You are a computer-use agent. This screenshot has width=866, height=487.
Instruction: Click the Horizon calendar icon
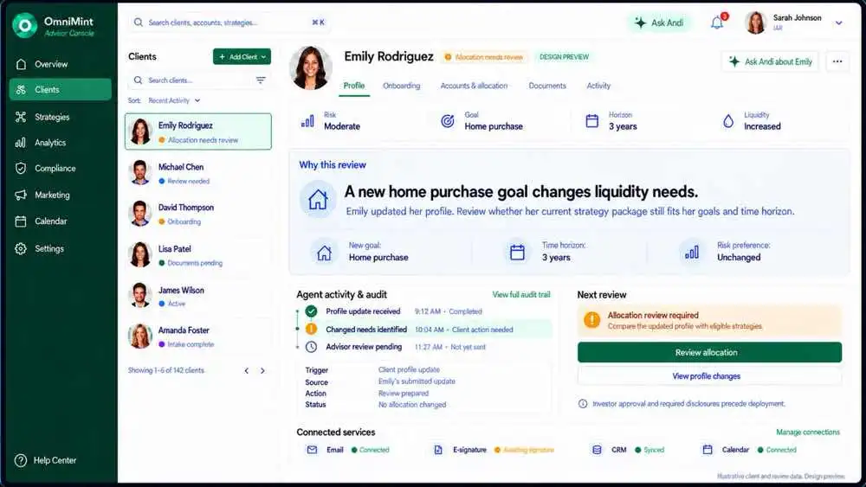592,121
